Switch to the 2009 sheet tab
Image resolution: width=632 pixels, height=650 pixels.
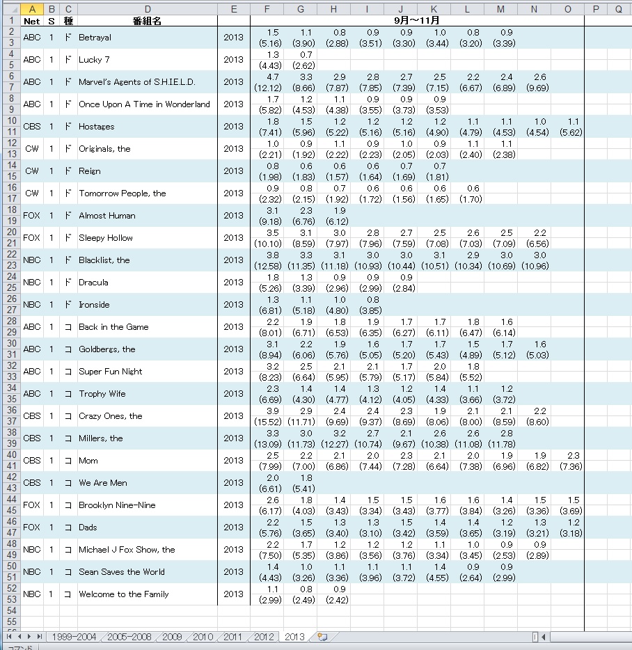172,637
